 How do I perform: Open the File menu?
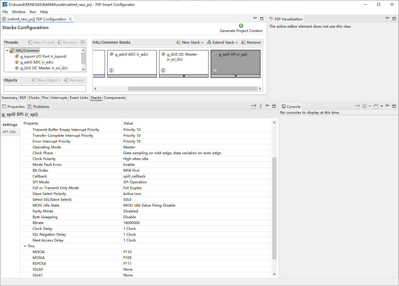pyautogui.click(x=5, y=12)
